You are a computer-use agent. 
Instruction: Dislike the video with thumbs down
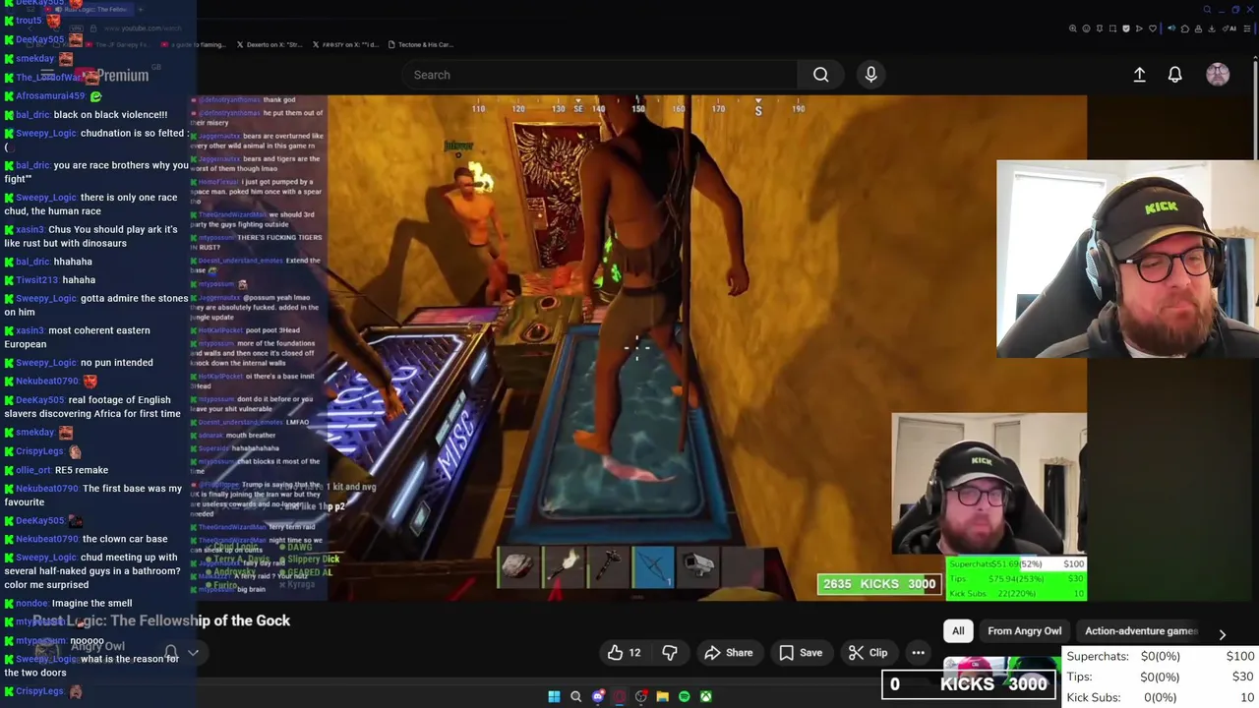coord(670,653)
